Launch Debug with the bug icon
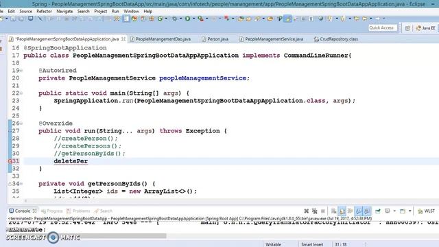 174,19
